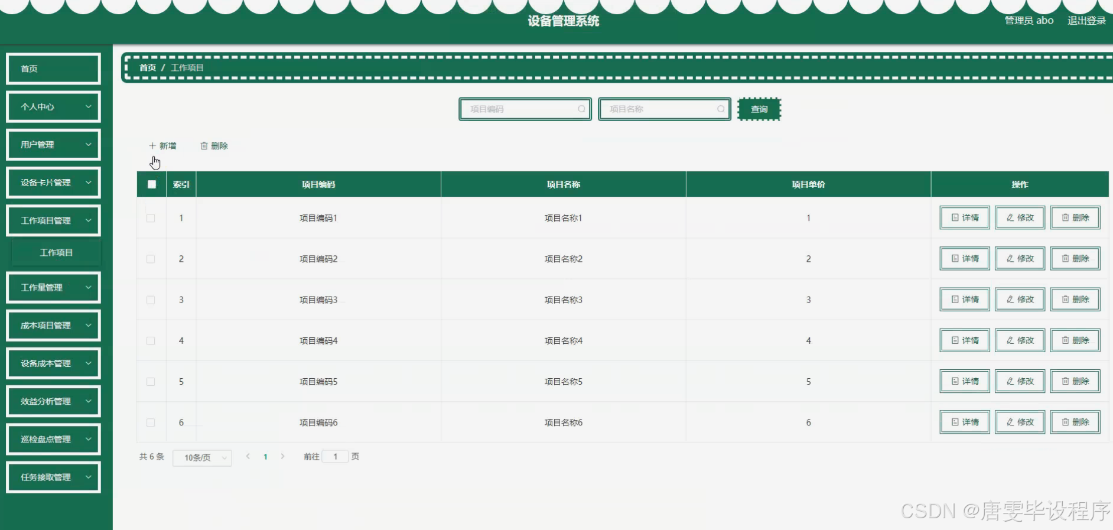Expand the 工作量管理 sidebar menu
The image size is (1113, 530).
(x=53, y=288)
